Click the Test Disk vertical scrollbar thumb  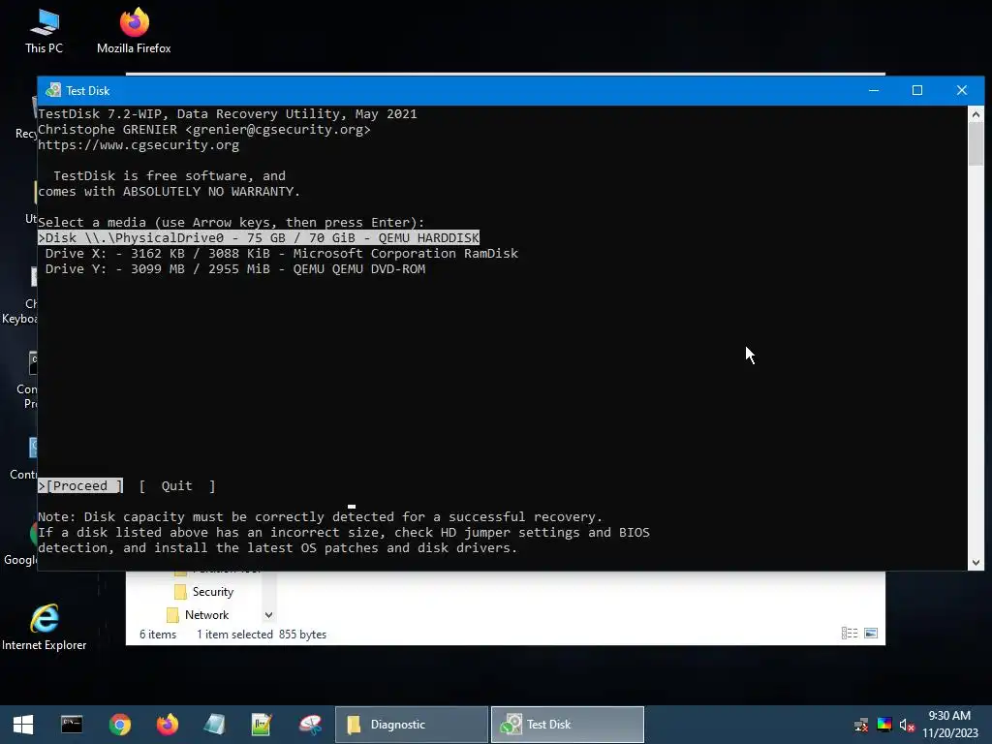pyautogui.click(x=976, y=143)
